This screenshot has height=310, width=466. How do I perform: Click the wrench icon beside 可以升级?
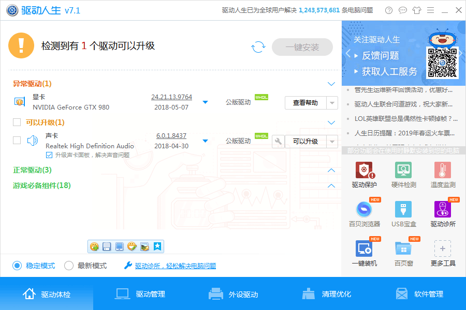click(x=278, y=142)
